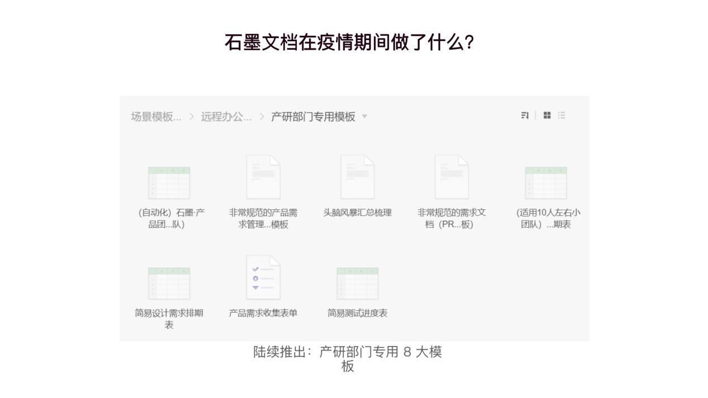
Task: Open 非常规范的产品需求管理模板 document icon
Action: coord(263,177)
